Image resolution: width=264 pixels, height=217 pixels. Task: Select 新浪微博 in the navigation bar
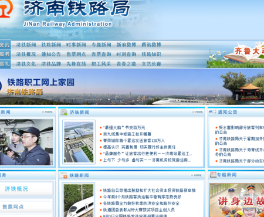click(x=126, y=45)
